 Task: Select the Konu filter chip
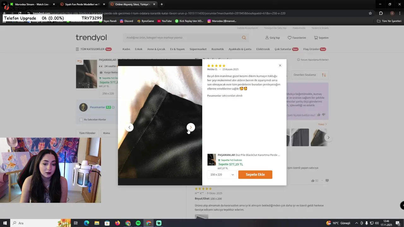(x=107, y=133)
